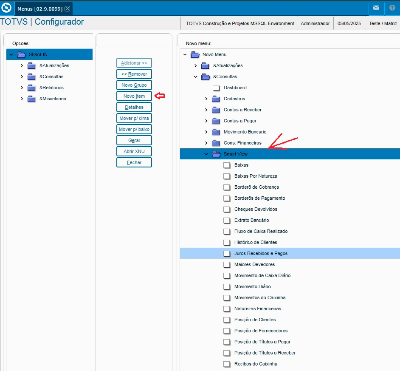The height and width of the screenshot is (371, 400).
Task: Click the SIGAFIN folder icon
Action: (21, 54)
